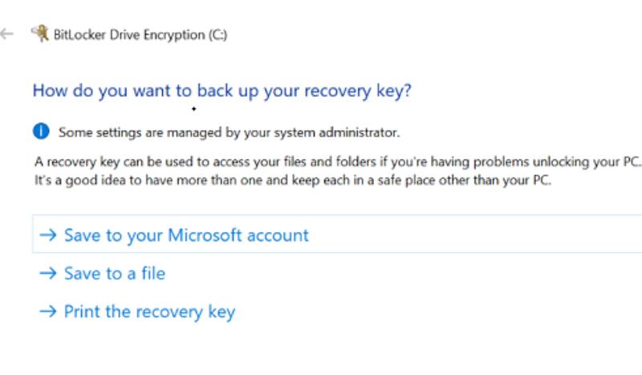Go back using the back arrow
The width and height of the screenshot is (642, 375).
click(7, 34)
